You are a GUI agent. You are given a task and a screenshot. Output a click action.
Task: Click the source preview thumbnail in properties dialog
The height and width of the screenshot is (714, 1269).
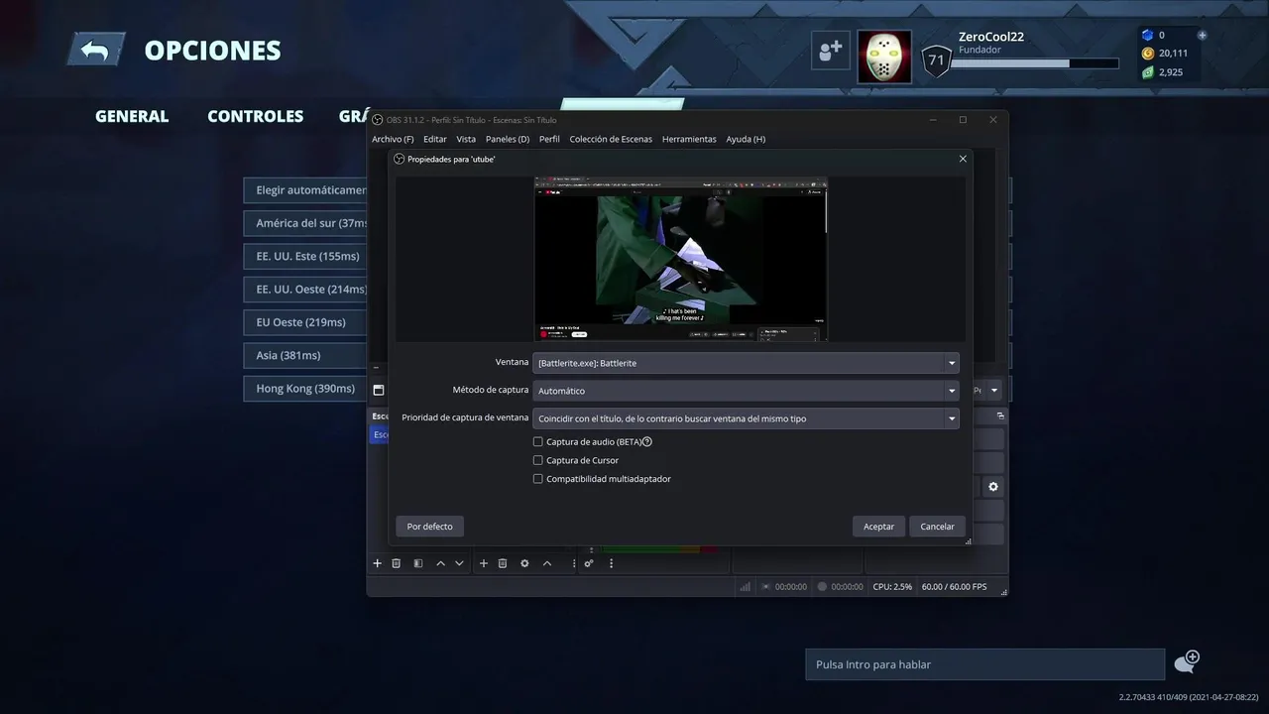coord(680,259)
